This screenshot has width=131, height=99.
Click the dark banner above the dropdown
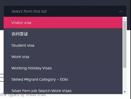coord(65,2)
